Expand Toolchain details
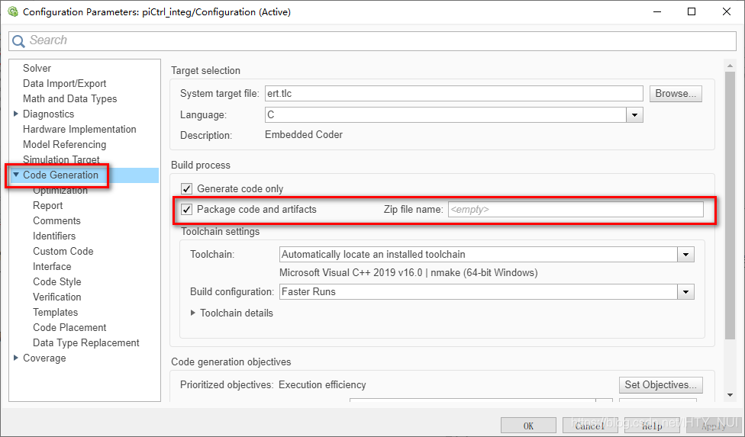The width and height of the screenshot is (745, 437). coord(193,313)
